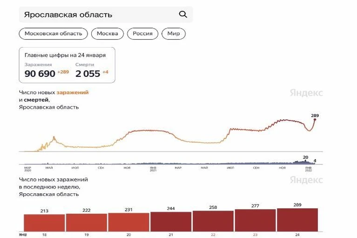The image size is (357, 238).
Task: Click the Jan 20 bar showing 231
Action: (x=128, y=222)
